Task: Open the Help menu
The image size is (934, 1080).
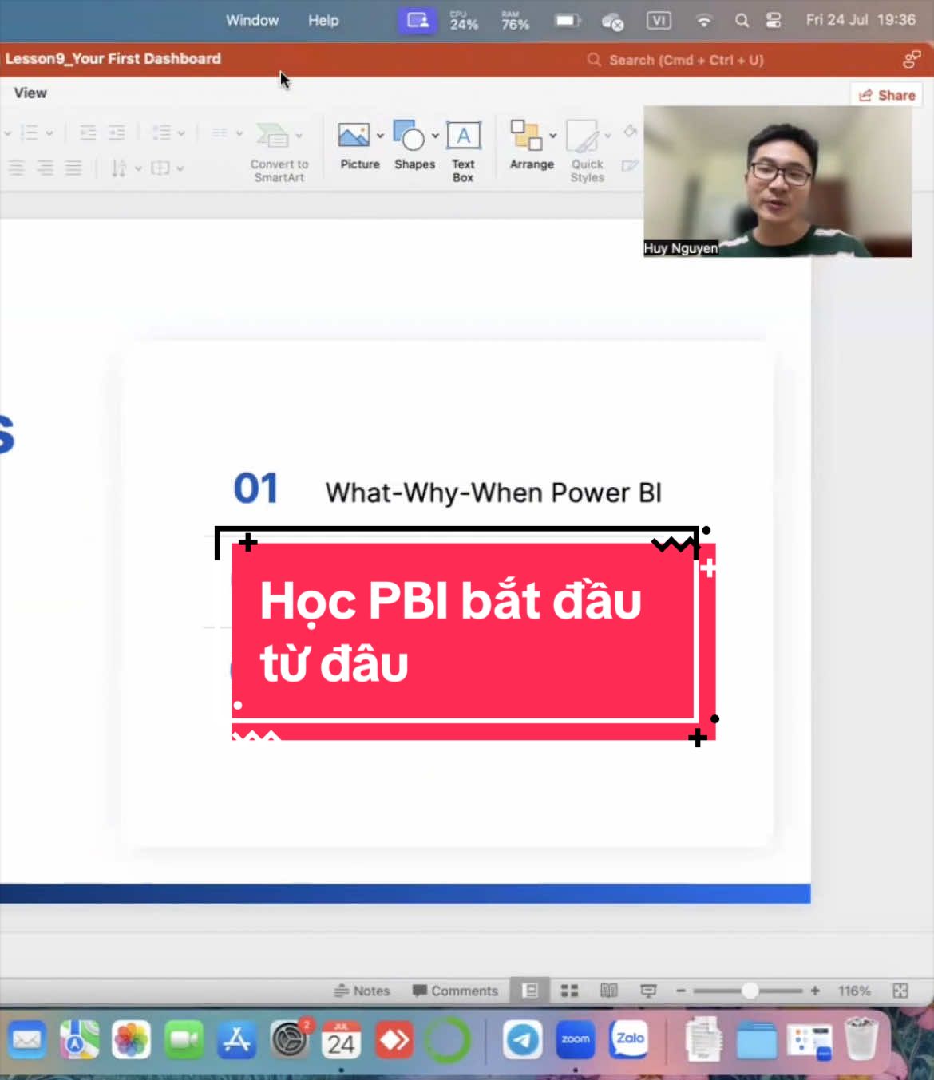Action: (323, 20)
